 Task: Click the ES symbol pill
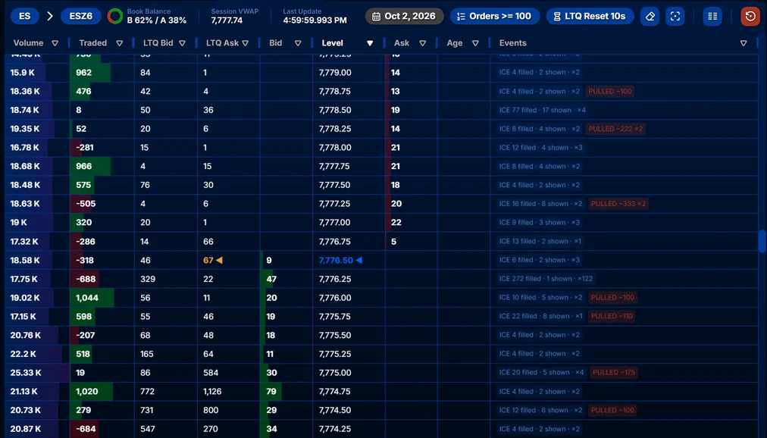[24, 16]
